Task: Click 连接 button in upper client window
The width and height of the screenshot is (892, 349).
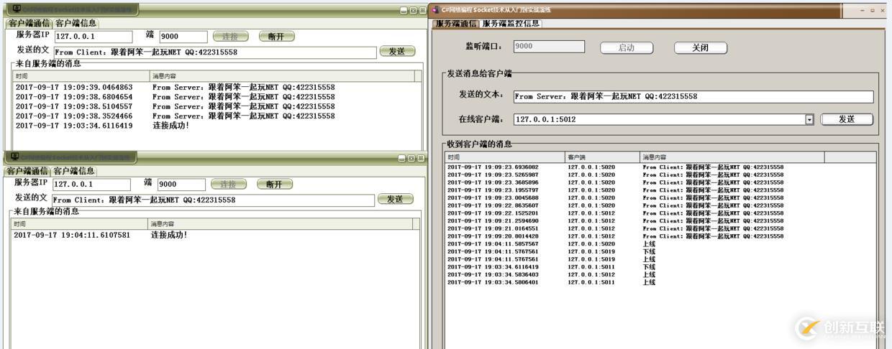Action: 230,37
